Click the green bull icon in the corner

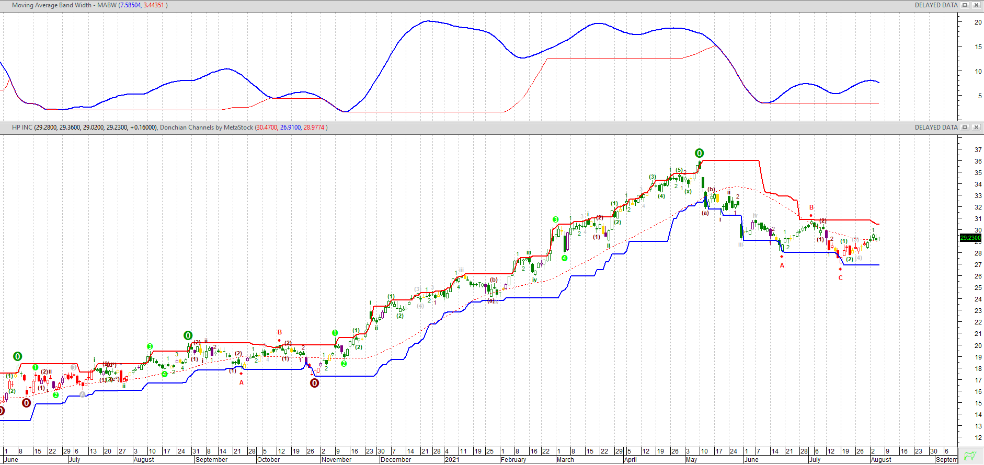[970, 456]
